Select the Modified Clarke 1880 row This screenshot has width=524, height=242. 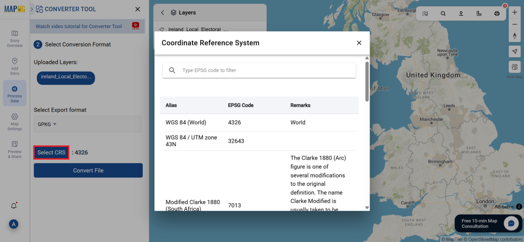point(259,181)
